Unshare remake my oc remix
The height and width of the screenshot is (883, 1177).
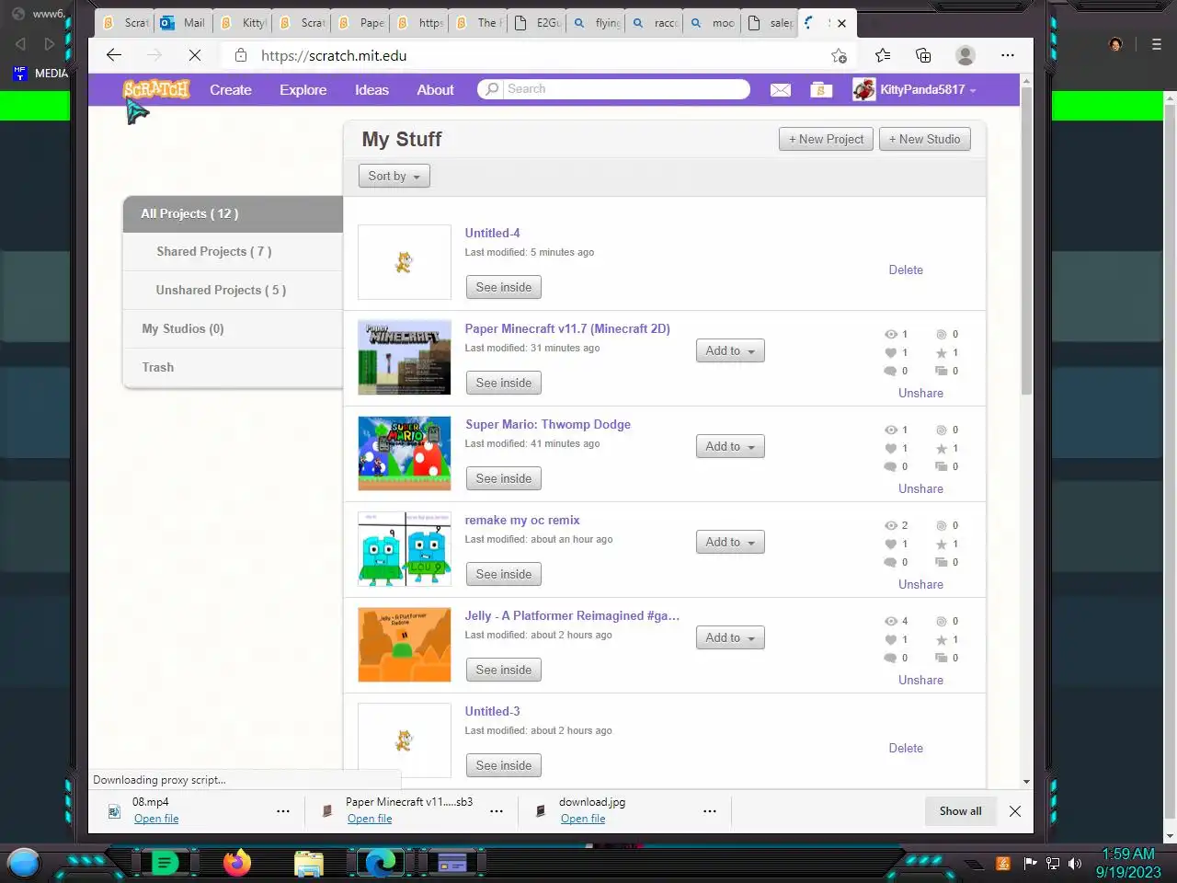920,584
